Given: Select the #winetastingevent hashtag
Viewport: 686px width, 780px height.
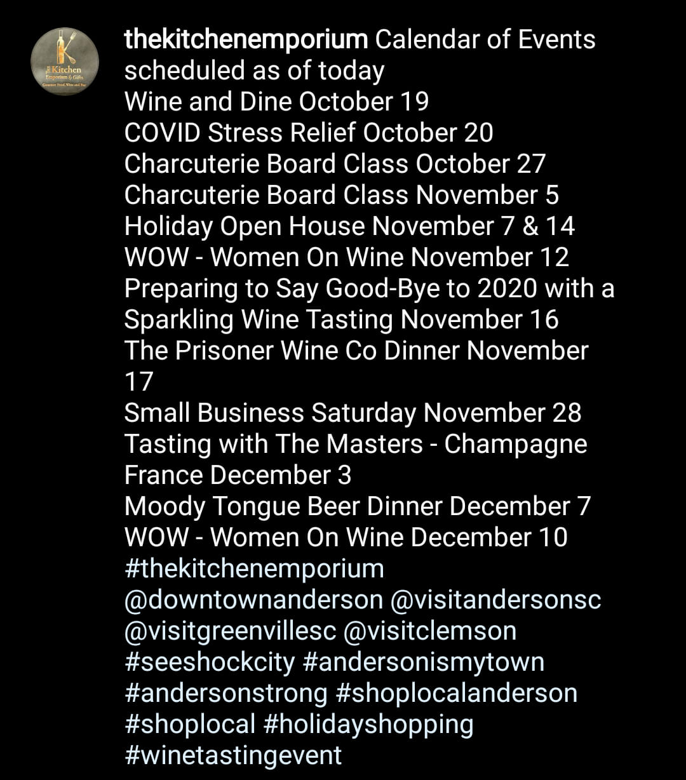Looking at the screenshot, I should click(x=233, y=755).
